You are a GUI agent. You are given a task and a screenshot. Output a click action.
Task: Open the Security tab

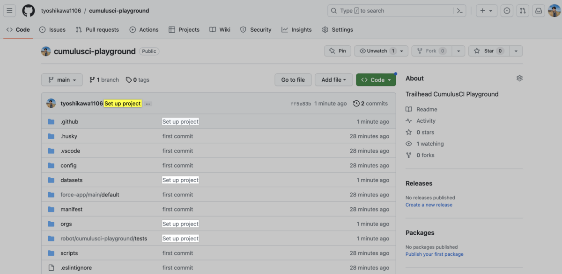coord(256,29)
